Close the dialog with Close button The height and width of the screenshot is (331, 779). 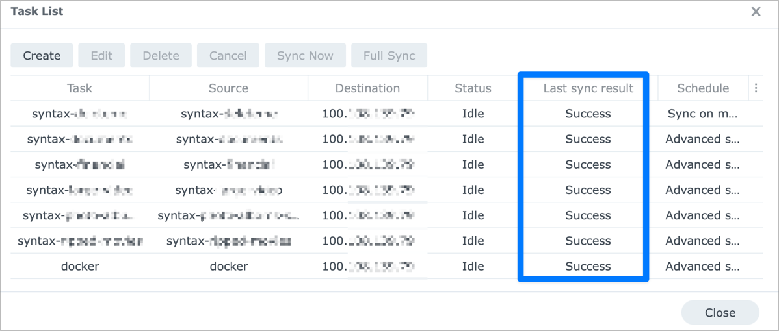click(720, 313)
